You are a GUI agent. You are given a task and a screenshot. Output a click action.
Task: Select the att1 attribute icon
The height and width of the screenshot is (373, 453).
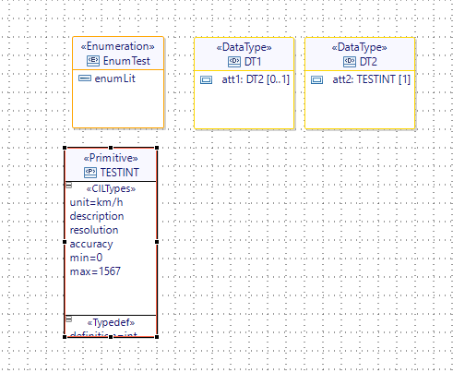tap(206, 80)
